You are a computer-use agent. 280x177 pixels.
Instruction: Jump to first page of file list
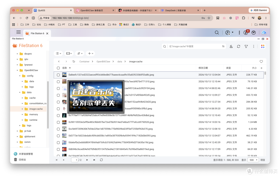pyautogui.click(x=57, y=160)
